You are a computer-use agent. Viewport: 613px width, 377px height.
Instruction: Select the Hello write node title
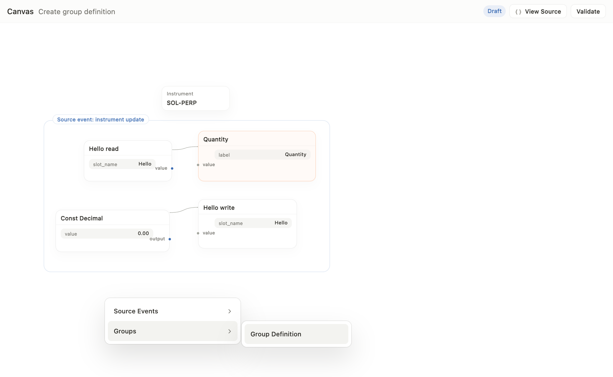pyautogui.click(x=219, y=208)
